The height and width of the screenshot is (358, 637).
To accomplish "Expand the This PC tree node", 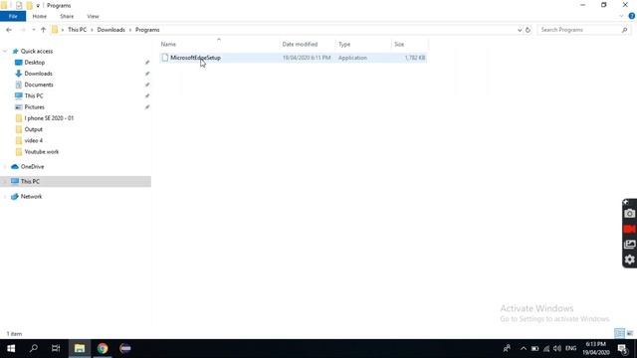I will (5, 181).
